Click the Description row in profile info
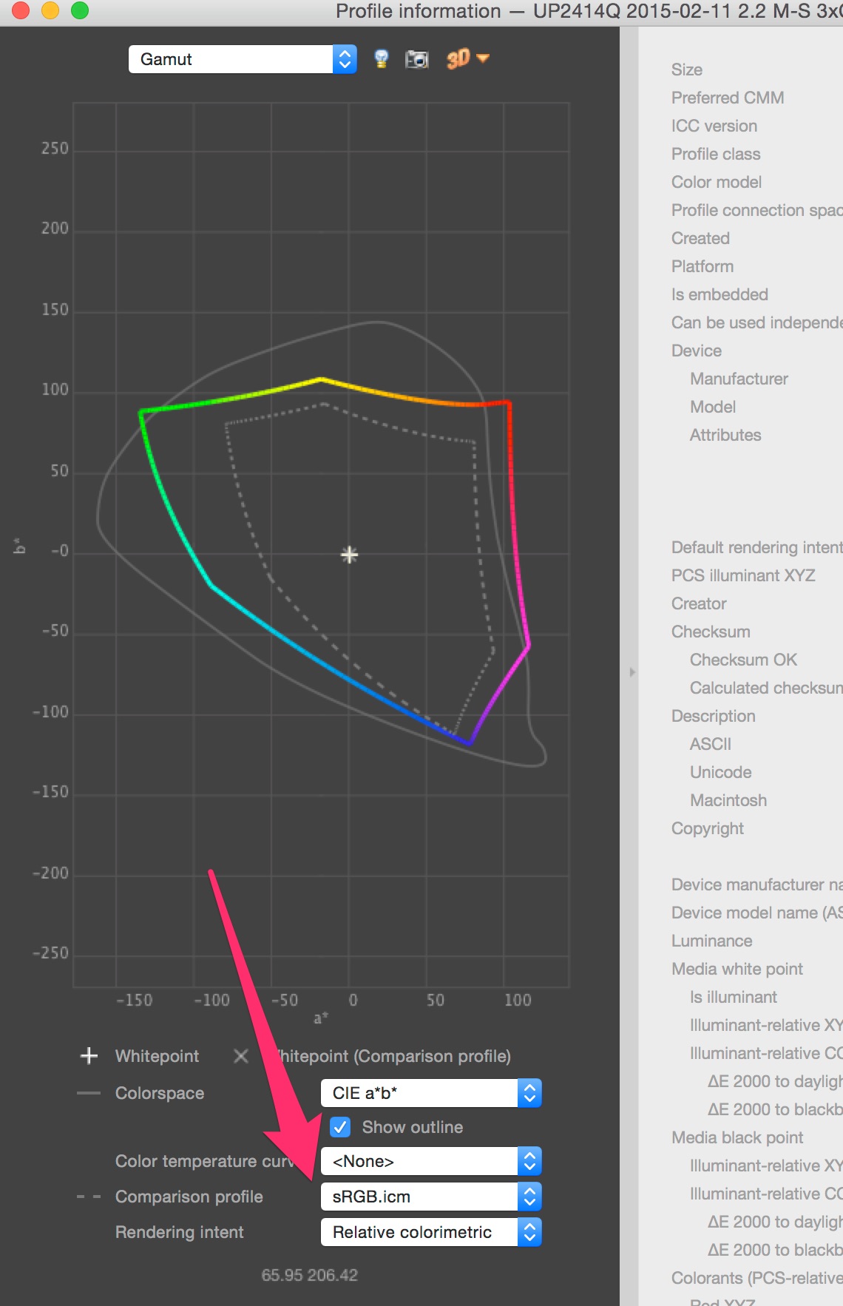 coord(713,716)
